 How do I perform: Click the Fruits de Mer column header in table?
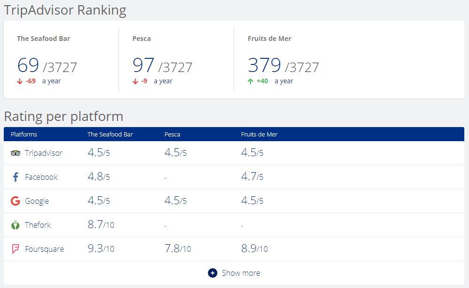tap(259, 135)
